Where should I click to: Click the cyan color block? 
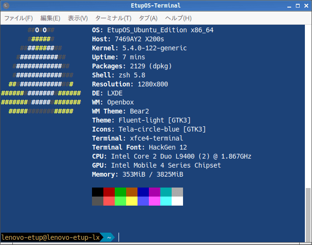(x=166, y=201)
